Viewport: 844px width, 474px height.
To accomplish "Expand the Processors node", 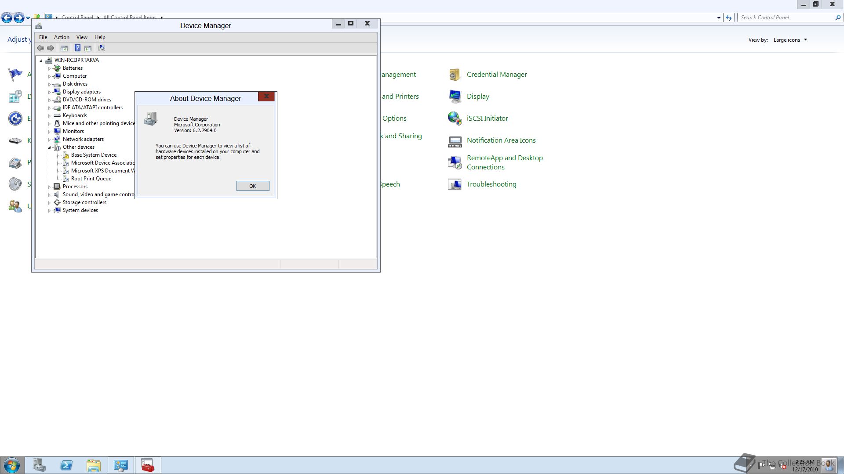I will 49,187.
